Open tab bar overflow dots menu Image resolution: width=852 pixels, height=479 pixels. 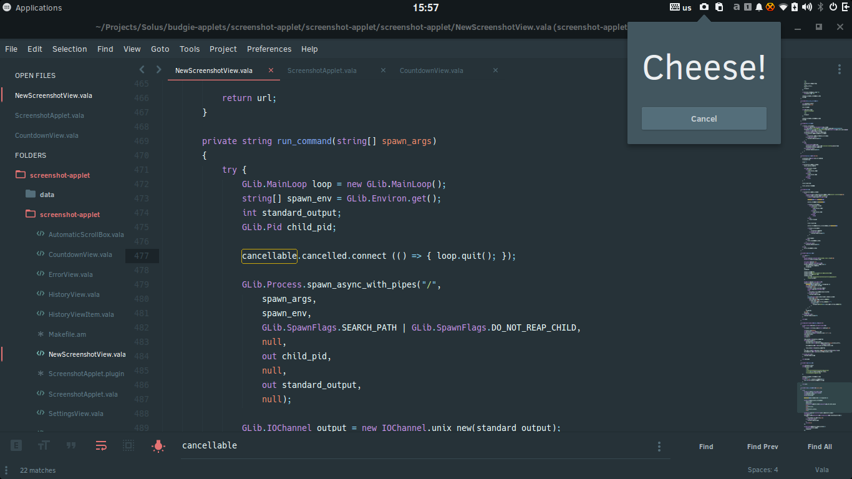tap(839, 70)
